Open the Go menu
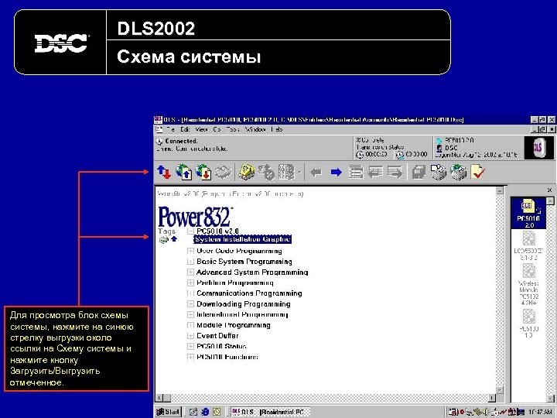Screen dimensions: 557x418 point(217,129)
